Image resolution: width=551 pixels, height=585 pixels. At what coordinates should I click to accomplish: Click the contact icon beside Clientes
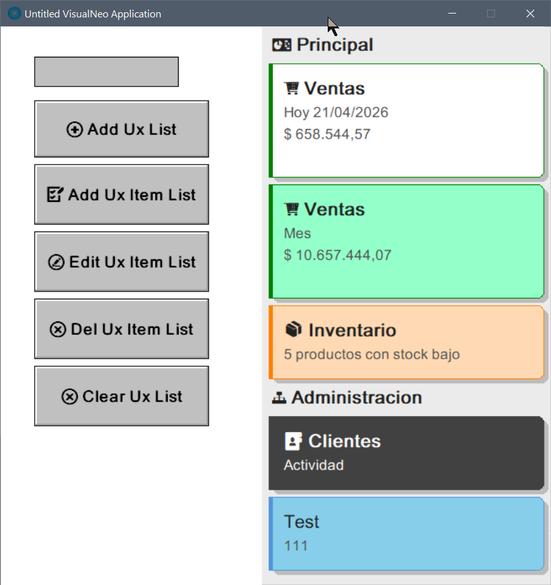(294, 441)
